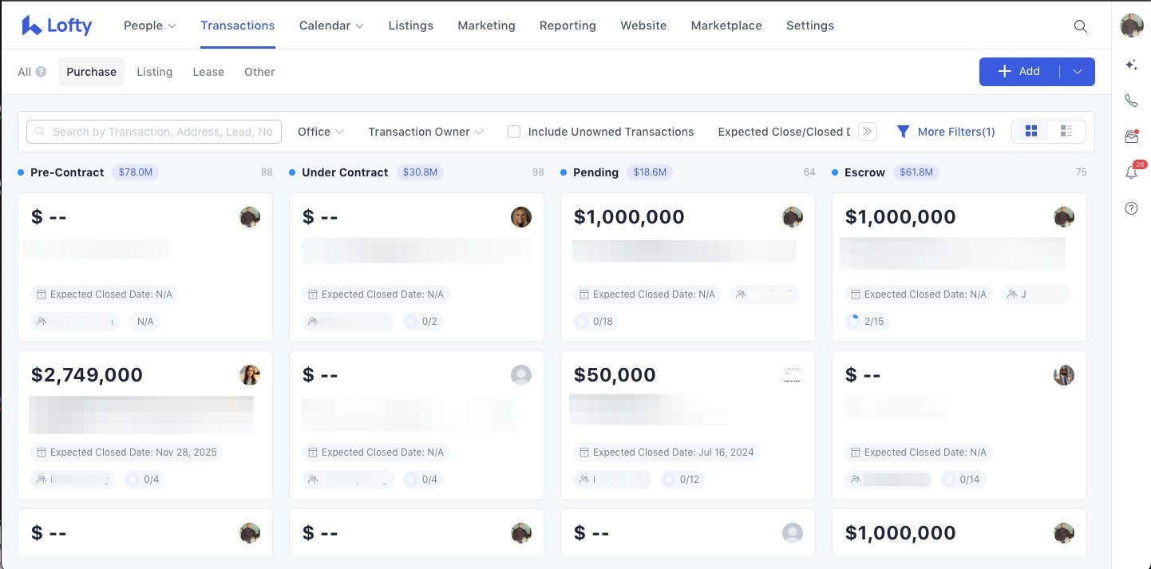Enable Include Unowned Transactions checkbox
This screenshot has width=1151, height=569.
514,132
